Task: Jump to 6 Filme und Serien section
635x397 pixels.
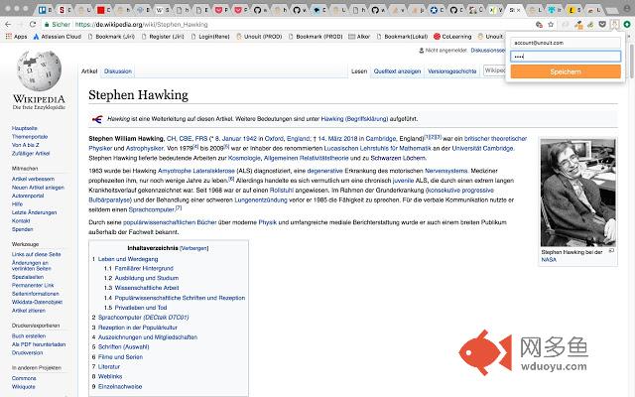Action: (x=120, y=357)
